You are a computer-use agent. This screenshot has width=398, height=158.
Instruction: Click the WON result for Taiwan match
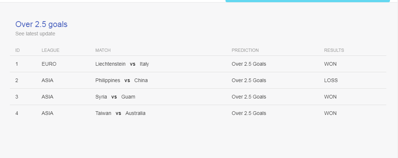click(x=330, y=113)
